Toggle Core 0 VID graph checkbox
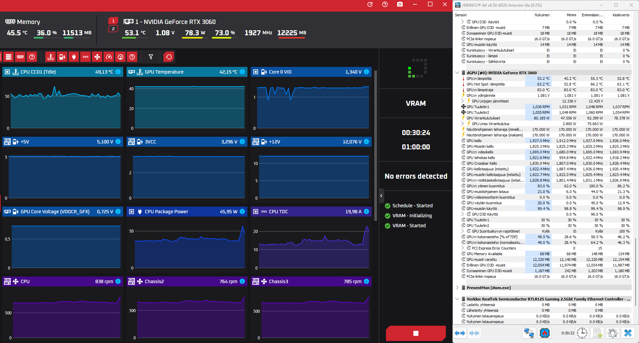This screenshot has height=343, width=639. coord(256,72)
